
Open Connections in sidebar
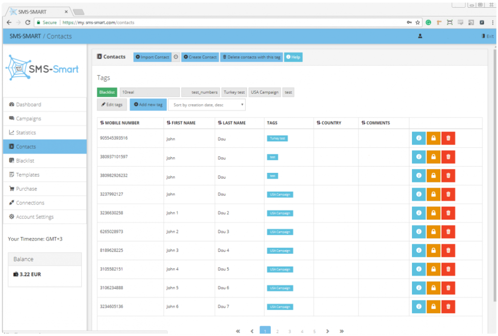(45, 203)
